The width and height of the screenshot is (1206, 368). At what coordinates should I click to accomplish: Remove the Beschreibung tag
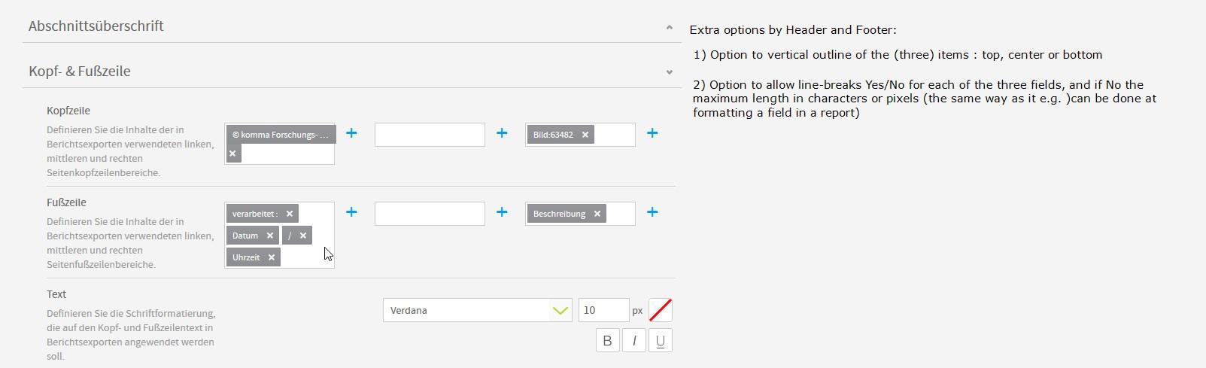click(597, 214)
